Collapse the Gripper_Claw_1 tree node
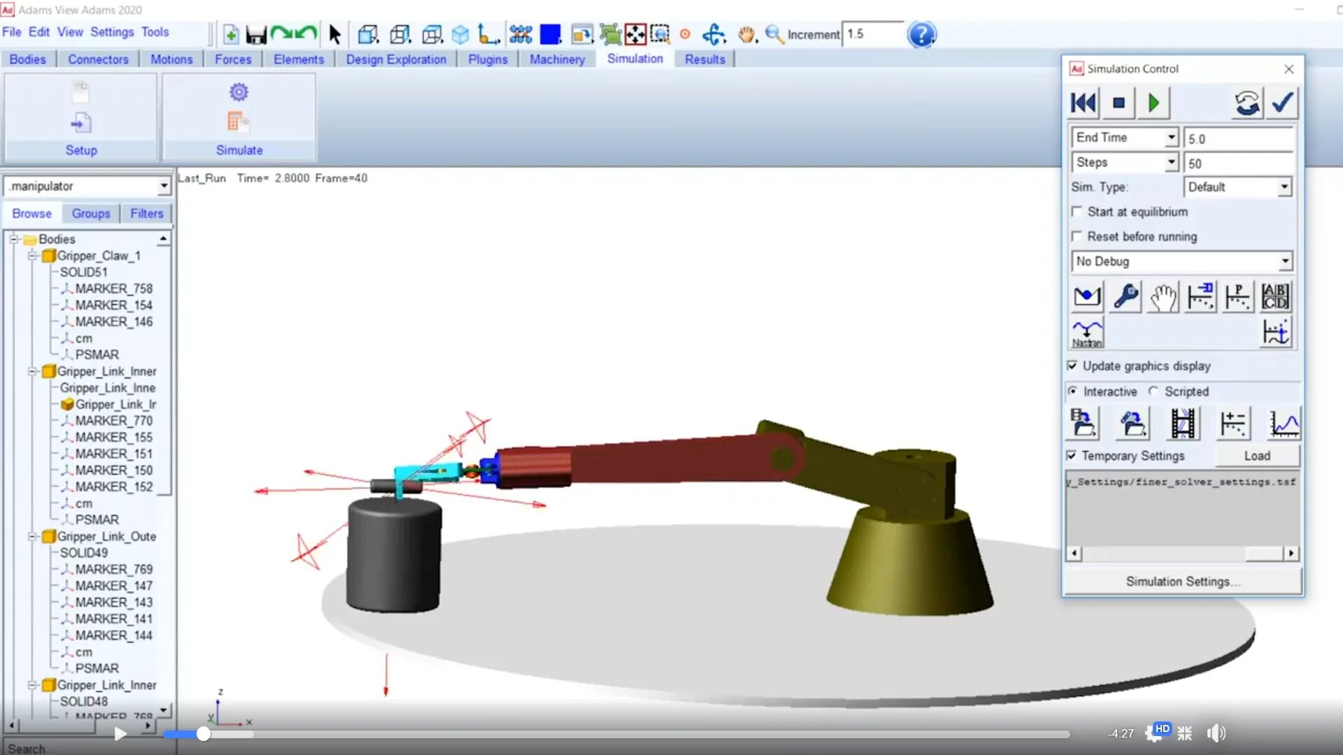 tap(32, 256)
